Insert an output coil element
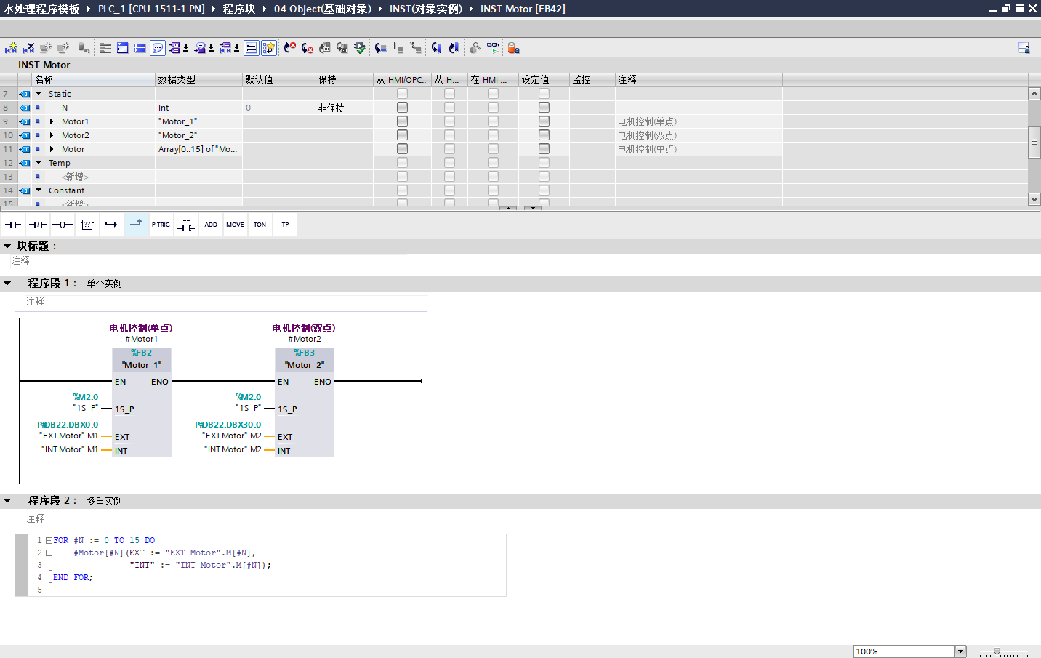Viewport: 1041px width, 658px height. point(62,225)
